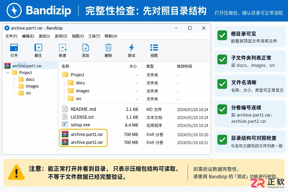
Task: Click the src folder icon in the left tree
Action: 21,93
